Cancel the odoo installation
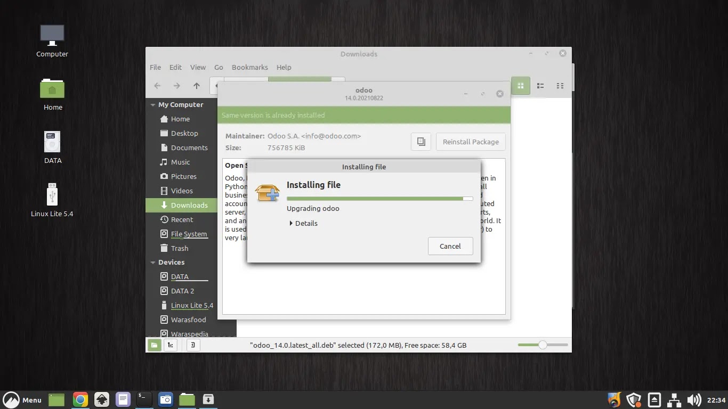This screenshot has width=728, height=409. [450, 246]
